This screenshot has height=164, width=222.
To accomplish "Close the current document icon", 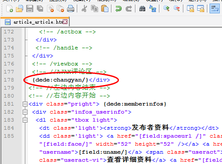I will 50,8.
